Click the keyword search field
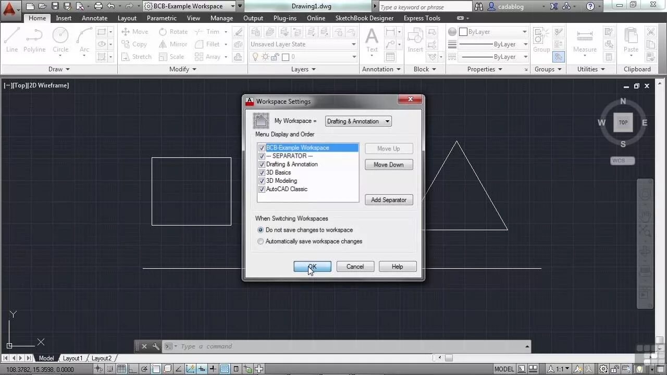The image size is (667, 375). 425,7
